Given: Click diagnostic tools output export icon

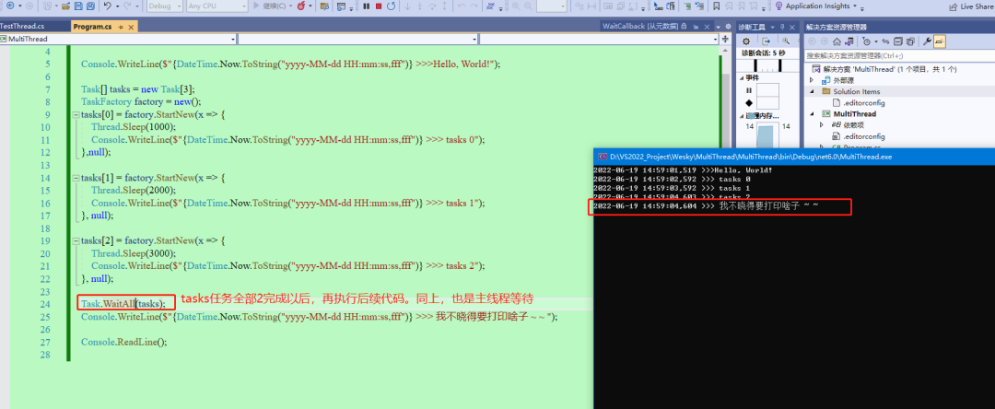Looking at the screenshot, I should pyautogui.click(x=766, y=41).
